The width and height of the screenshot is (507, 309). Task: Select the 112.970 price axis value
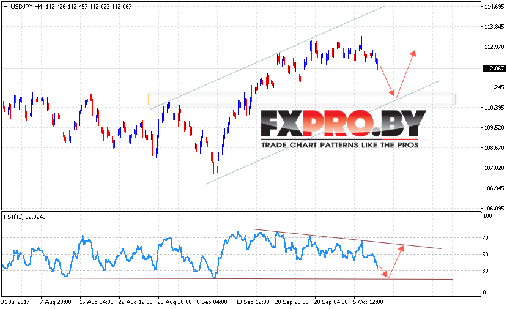(x=494, y=47)
